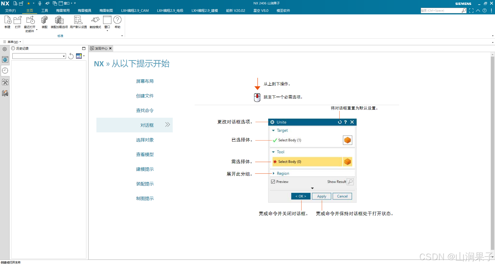The height and width of the screenshot is (265, 495).
Task: Switch to the 星空 V8.0 tab
Action: 261,11
